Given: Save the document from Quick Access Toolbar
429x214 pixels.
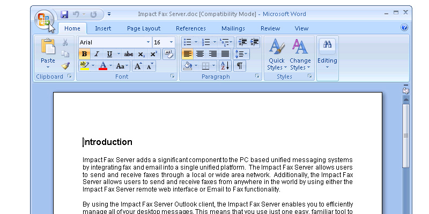Looking at the screenshot, I should point(64,14).
